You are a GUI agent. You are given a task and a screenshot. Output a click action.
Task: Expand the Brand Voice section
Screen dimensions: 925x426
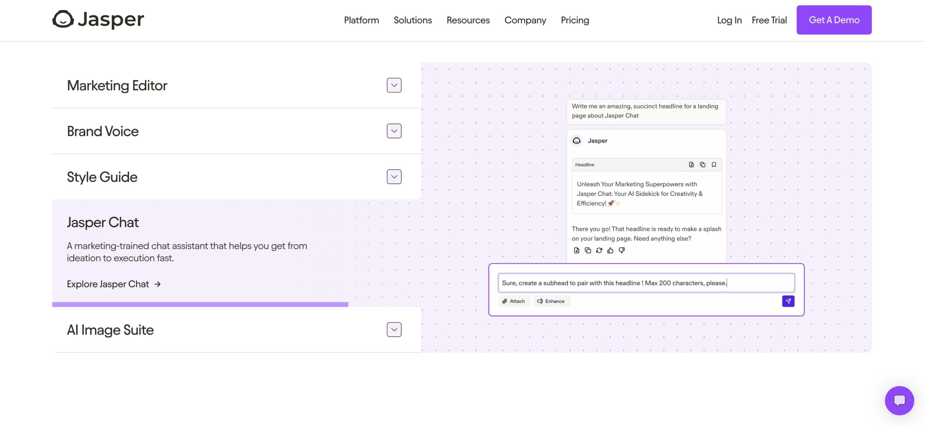pos(394,131)
